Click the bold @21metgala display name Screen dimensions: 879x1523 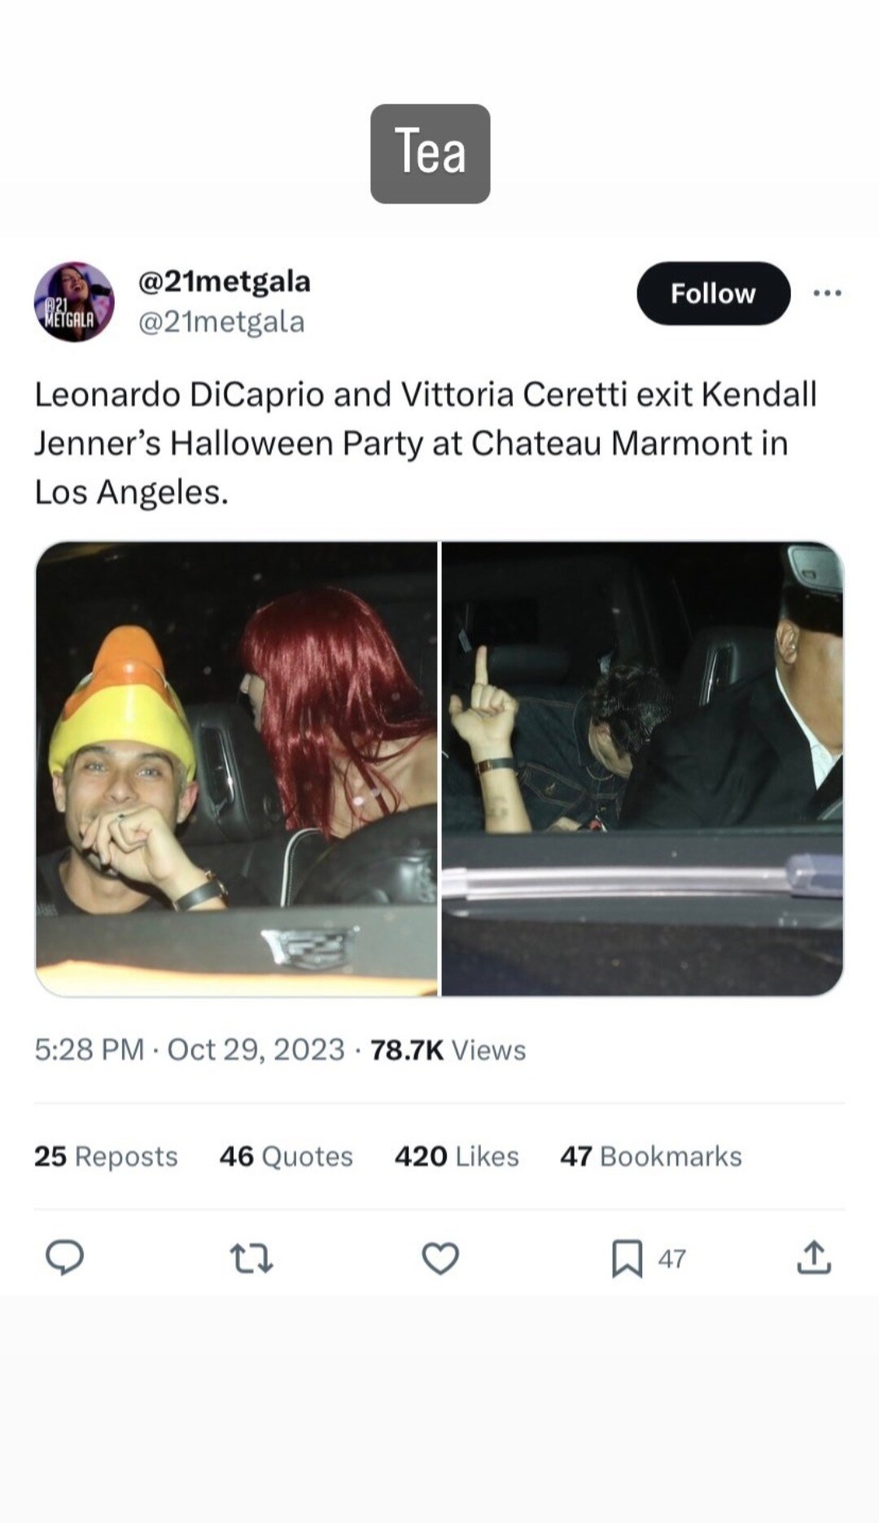[225, 281]
